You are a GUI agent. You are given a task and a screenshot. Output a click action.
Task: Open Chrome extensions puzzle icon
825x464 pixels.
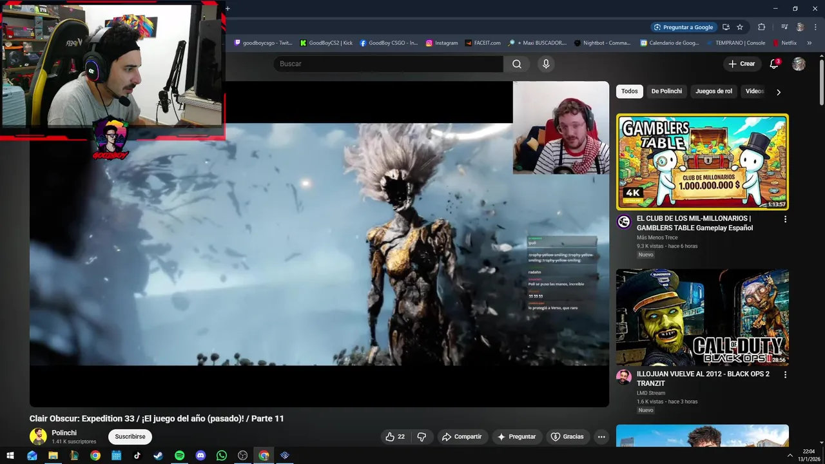pyautogui.click(x=761, y=27)
